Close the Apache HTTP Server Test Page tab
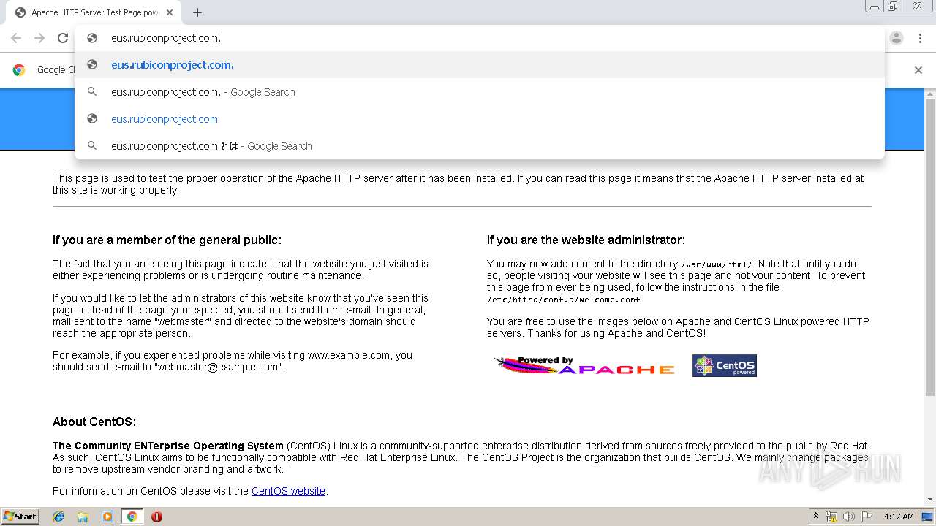936x526 pixels. click(x=170, y=12)
